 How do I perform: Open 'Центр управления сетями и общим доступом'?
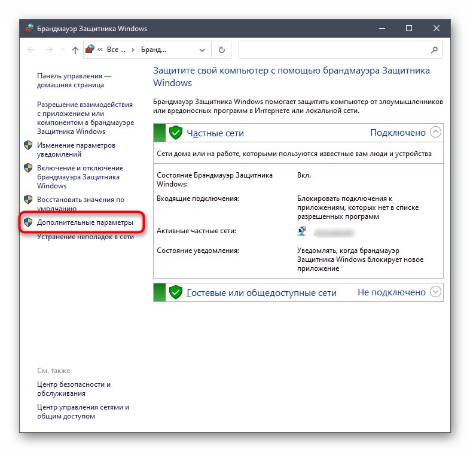point(83,411)
